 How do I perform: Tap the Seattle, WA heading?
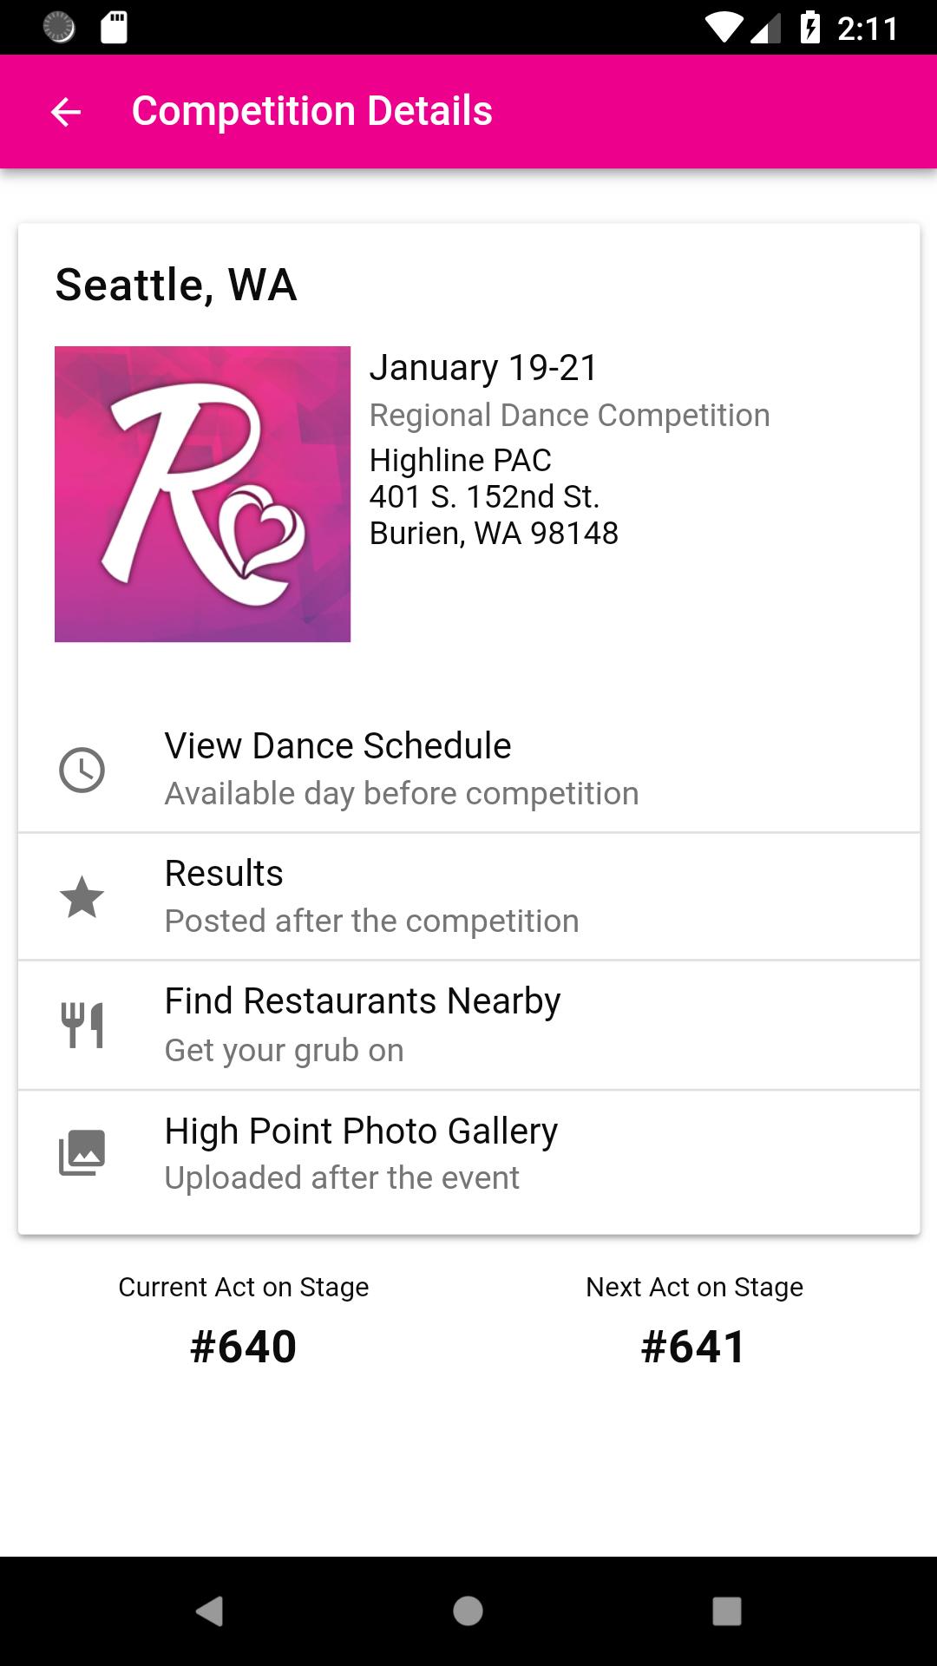(176, 285)
